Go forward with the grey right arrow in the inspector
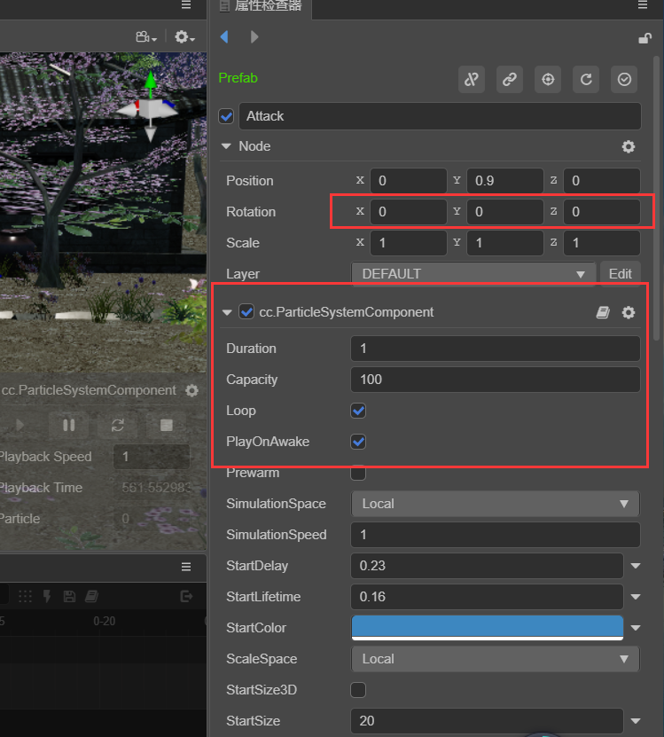 [254, 36]
